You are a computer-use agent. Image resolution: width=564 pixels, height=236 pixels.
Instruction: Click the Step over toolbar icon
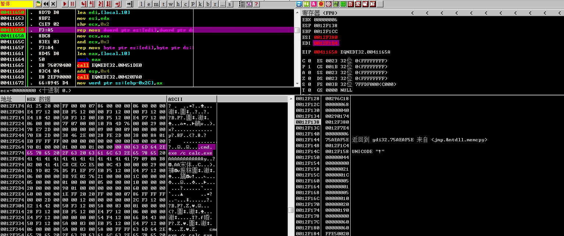[x=91, y=4]
